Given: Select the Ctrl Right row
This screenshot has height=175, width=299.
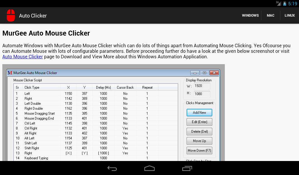Looking at the screenshot, I should click(x=96, y=128).
